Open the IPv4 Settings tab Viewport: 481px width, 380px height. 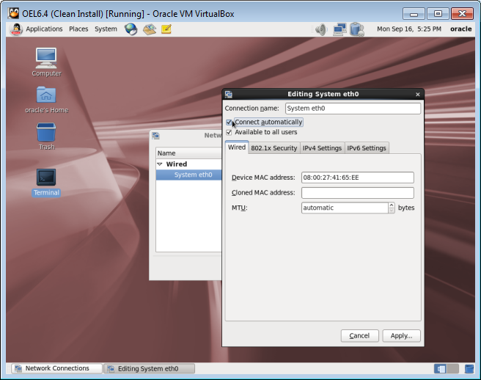click(x=322, y=148)
